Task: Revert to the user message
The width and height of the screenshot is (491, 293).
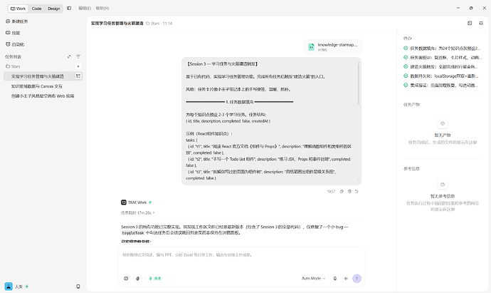Action: coord(357,191)
